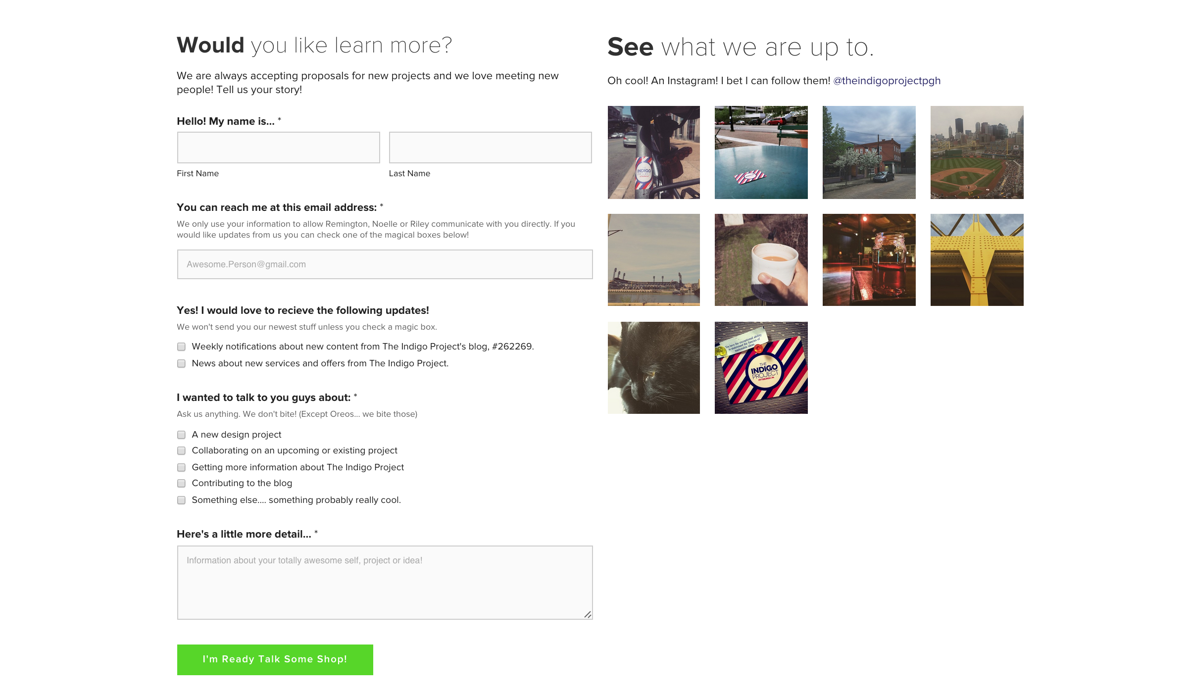Viewport: 1189px width, 695px height.
Task: View the baseball stadium skyline photo
Action: pos(977,152)
